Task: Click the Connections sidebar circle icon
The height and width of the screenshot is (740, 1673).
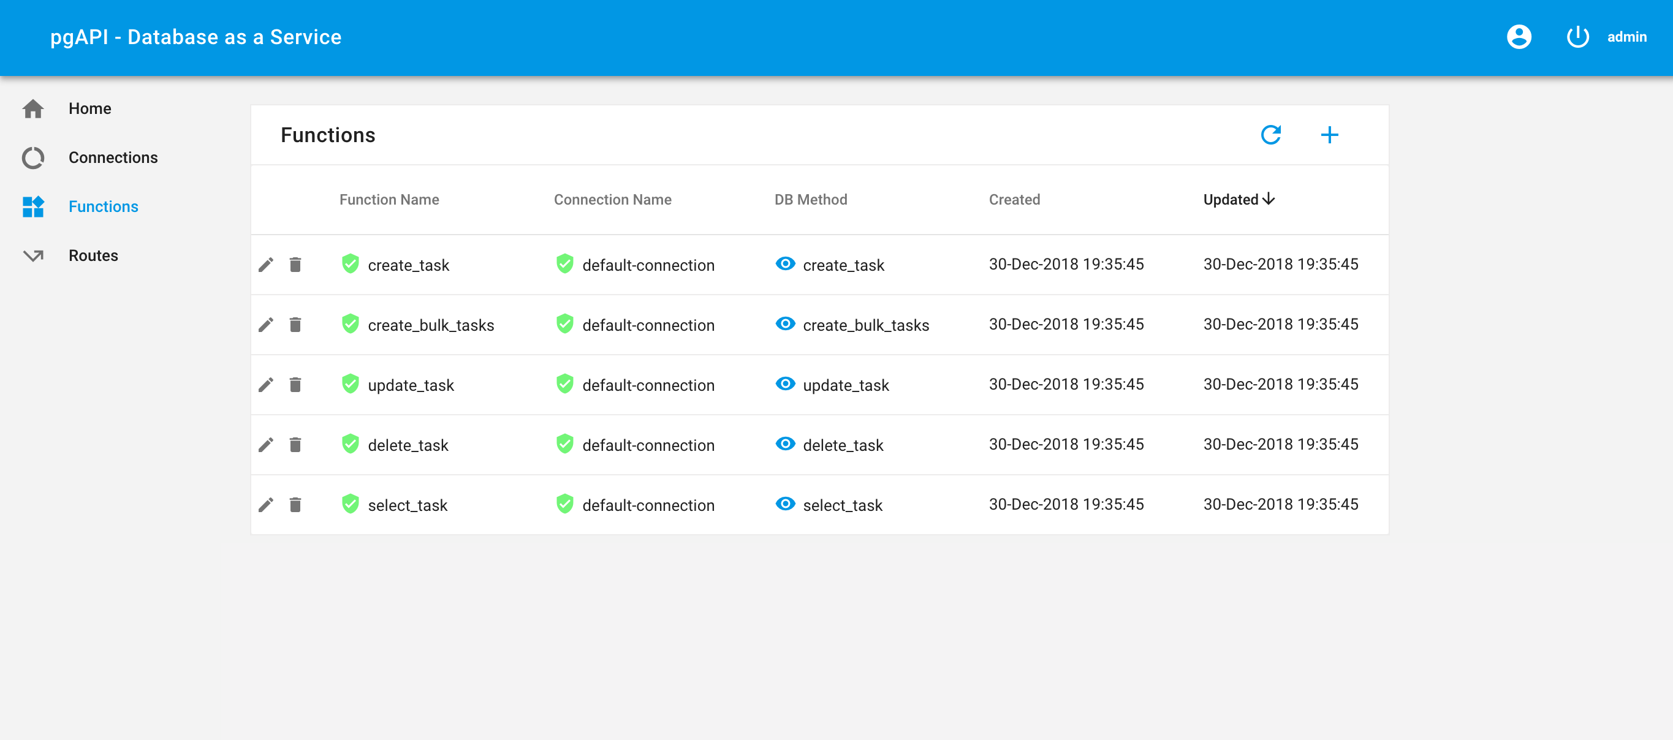Action: coord(33,157)
